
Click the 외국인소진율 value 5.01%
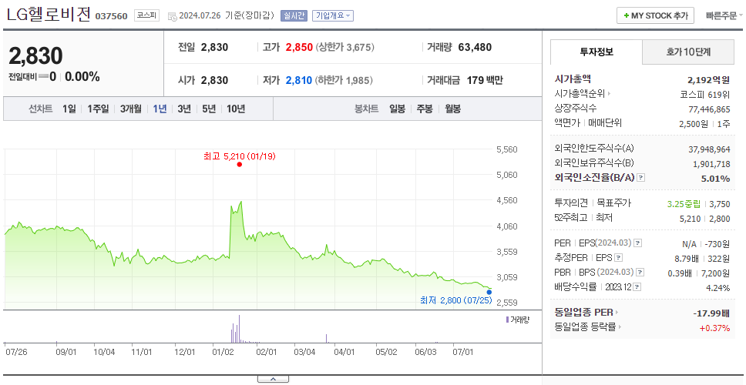(x=717, y=179)
